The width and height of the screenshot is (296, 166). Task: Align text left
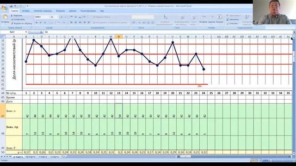72,23
